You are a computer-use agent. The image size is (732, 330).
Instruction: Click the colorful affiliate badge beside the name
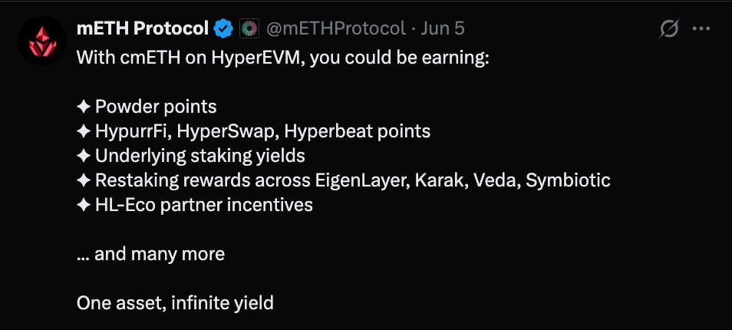249,29
